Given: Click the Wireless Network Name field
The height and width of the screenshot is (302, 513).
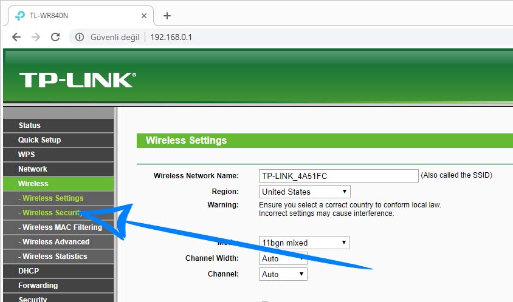Looking at the screenshot, I should pyautogui.click(x=339, y=176).
